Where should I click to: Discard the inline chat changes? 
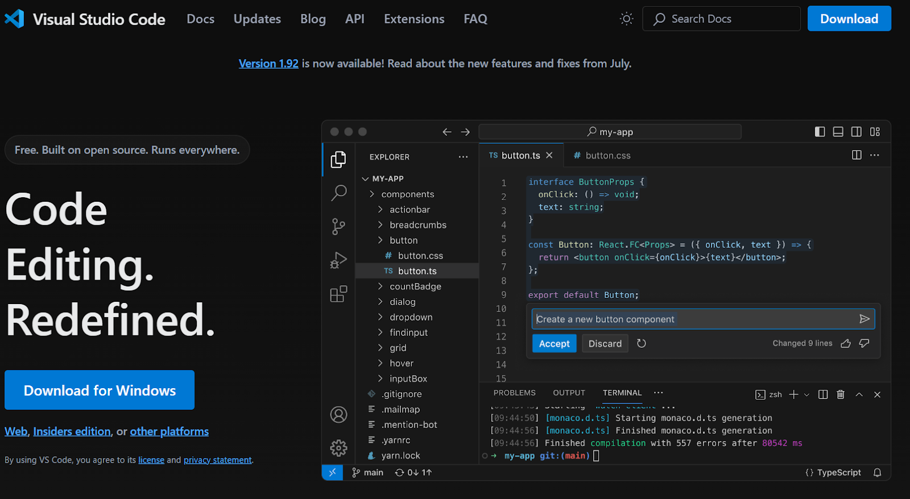(x=605, y=343)
